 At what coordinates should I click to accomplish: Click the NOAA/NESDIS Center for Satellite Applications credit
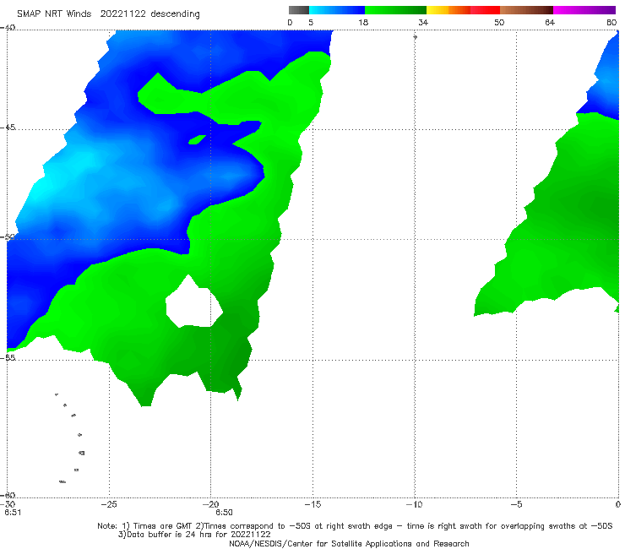(x=349, y=543)
